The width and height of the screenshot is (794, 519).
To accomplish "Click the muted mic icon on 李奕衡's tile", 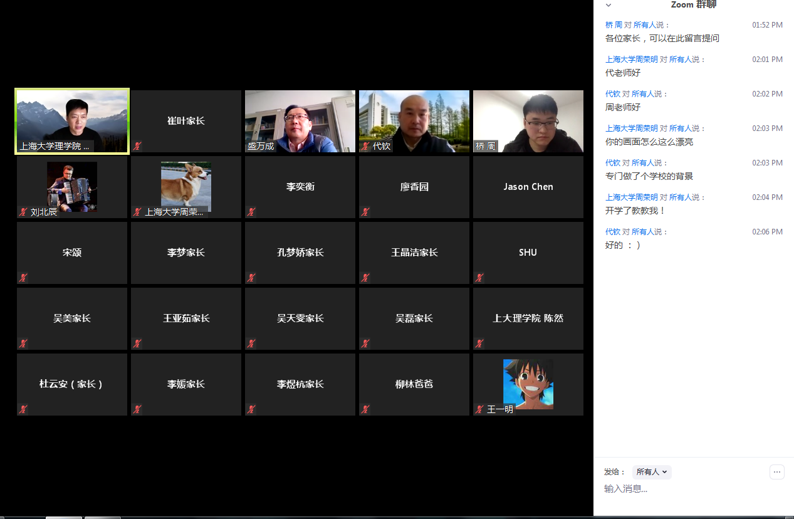I will click(251, 212).
